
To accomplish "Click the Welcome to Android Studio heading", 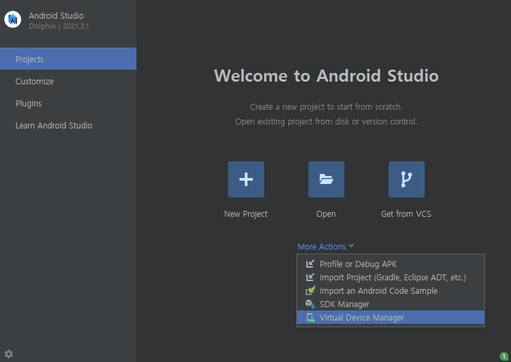I will (326, 76).
